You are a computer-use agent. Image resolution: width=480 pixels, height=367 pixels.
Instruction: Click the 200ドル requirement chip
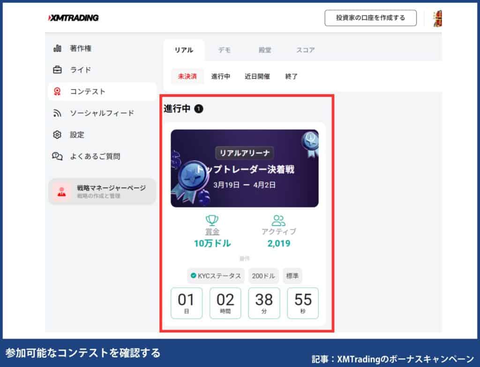tap(263, 276)
